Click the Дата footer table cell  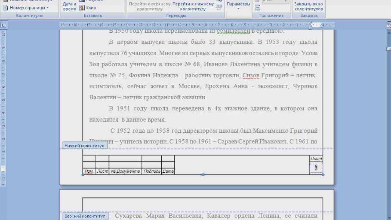(168, 171)
